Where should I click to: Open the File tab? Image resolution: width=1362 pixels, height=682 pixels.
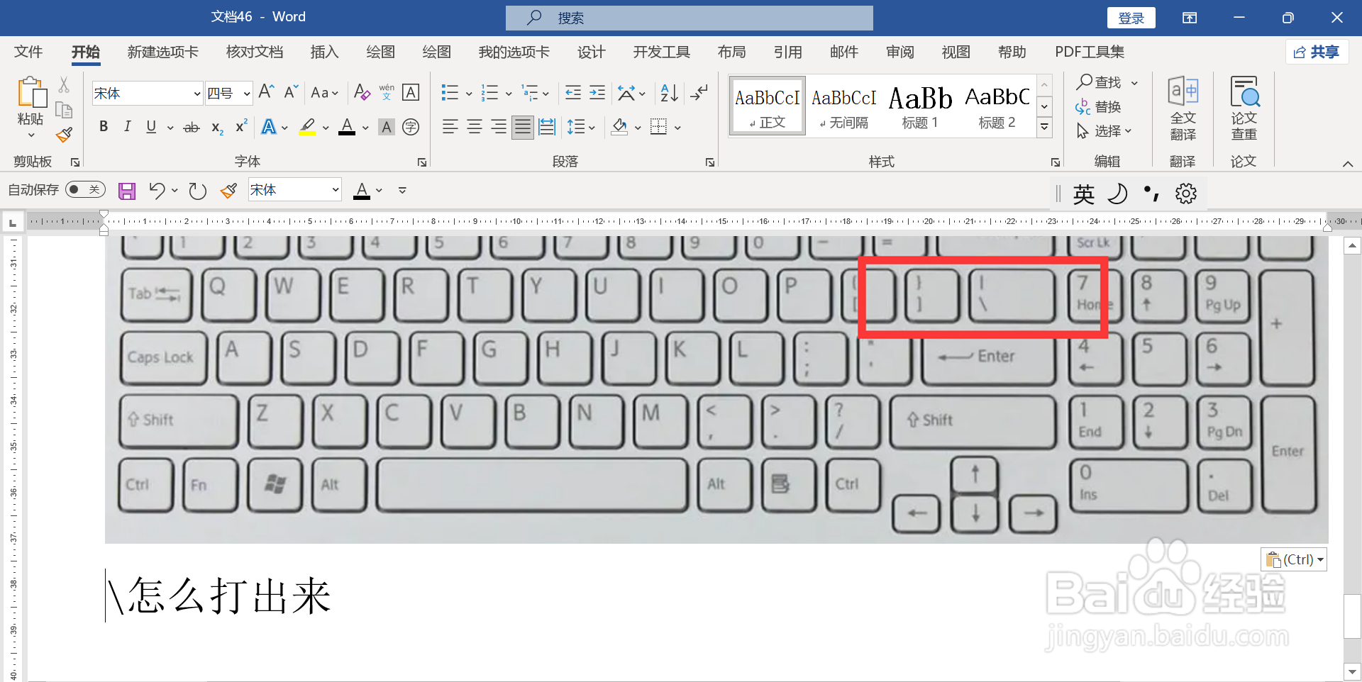(x=28, y=52)
